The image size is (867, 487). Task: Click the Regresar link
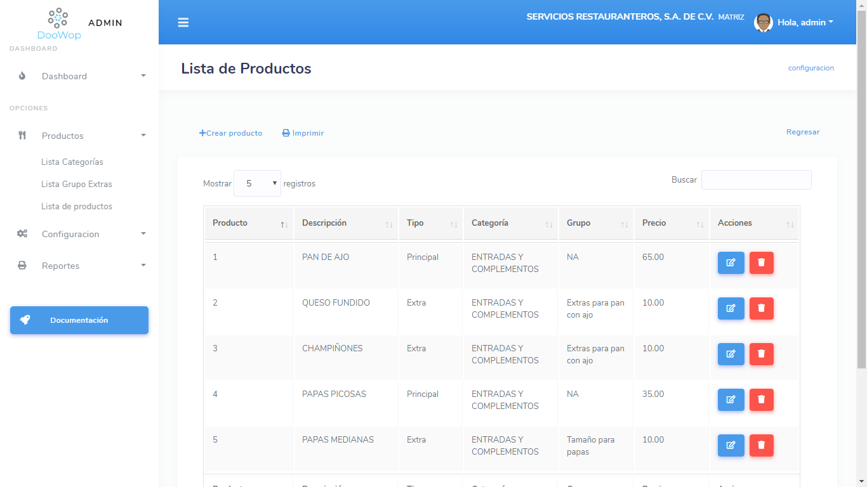tap(802, 132)
